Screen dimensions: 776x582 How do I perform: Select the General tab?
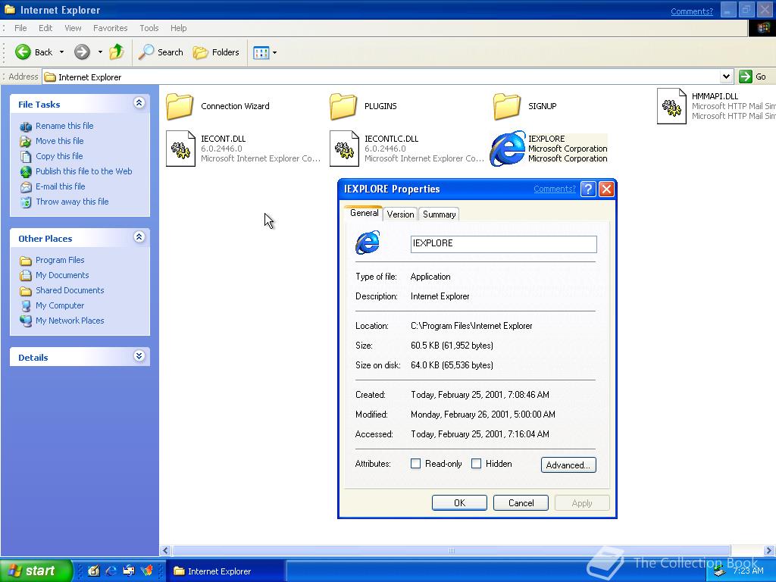pos(364,213)
